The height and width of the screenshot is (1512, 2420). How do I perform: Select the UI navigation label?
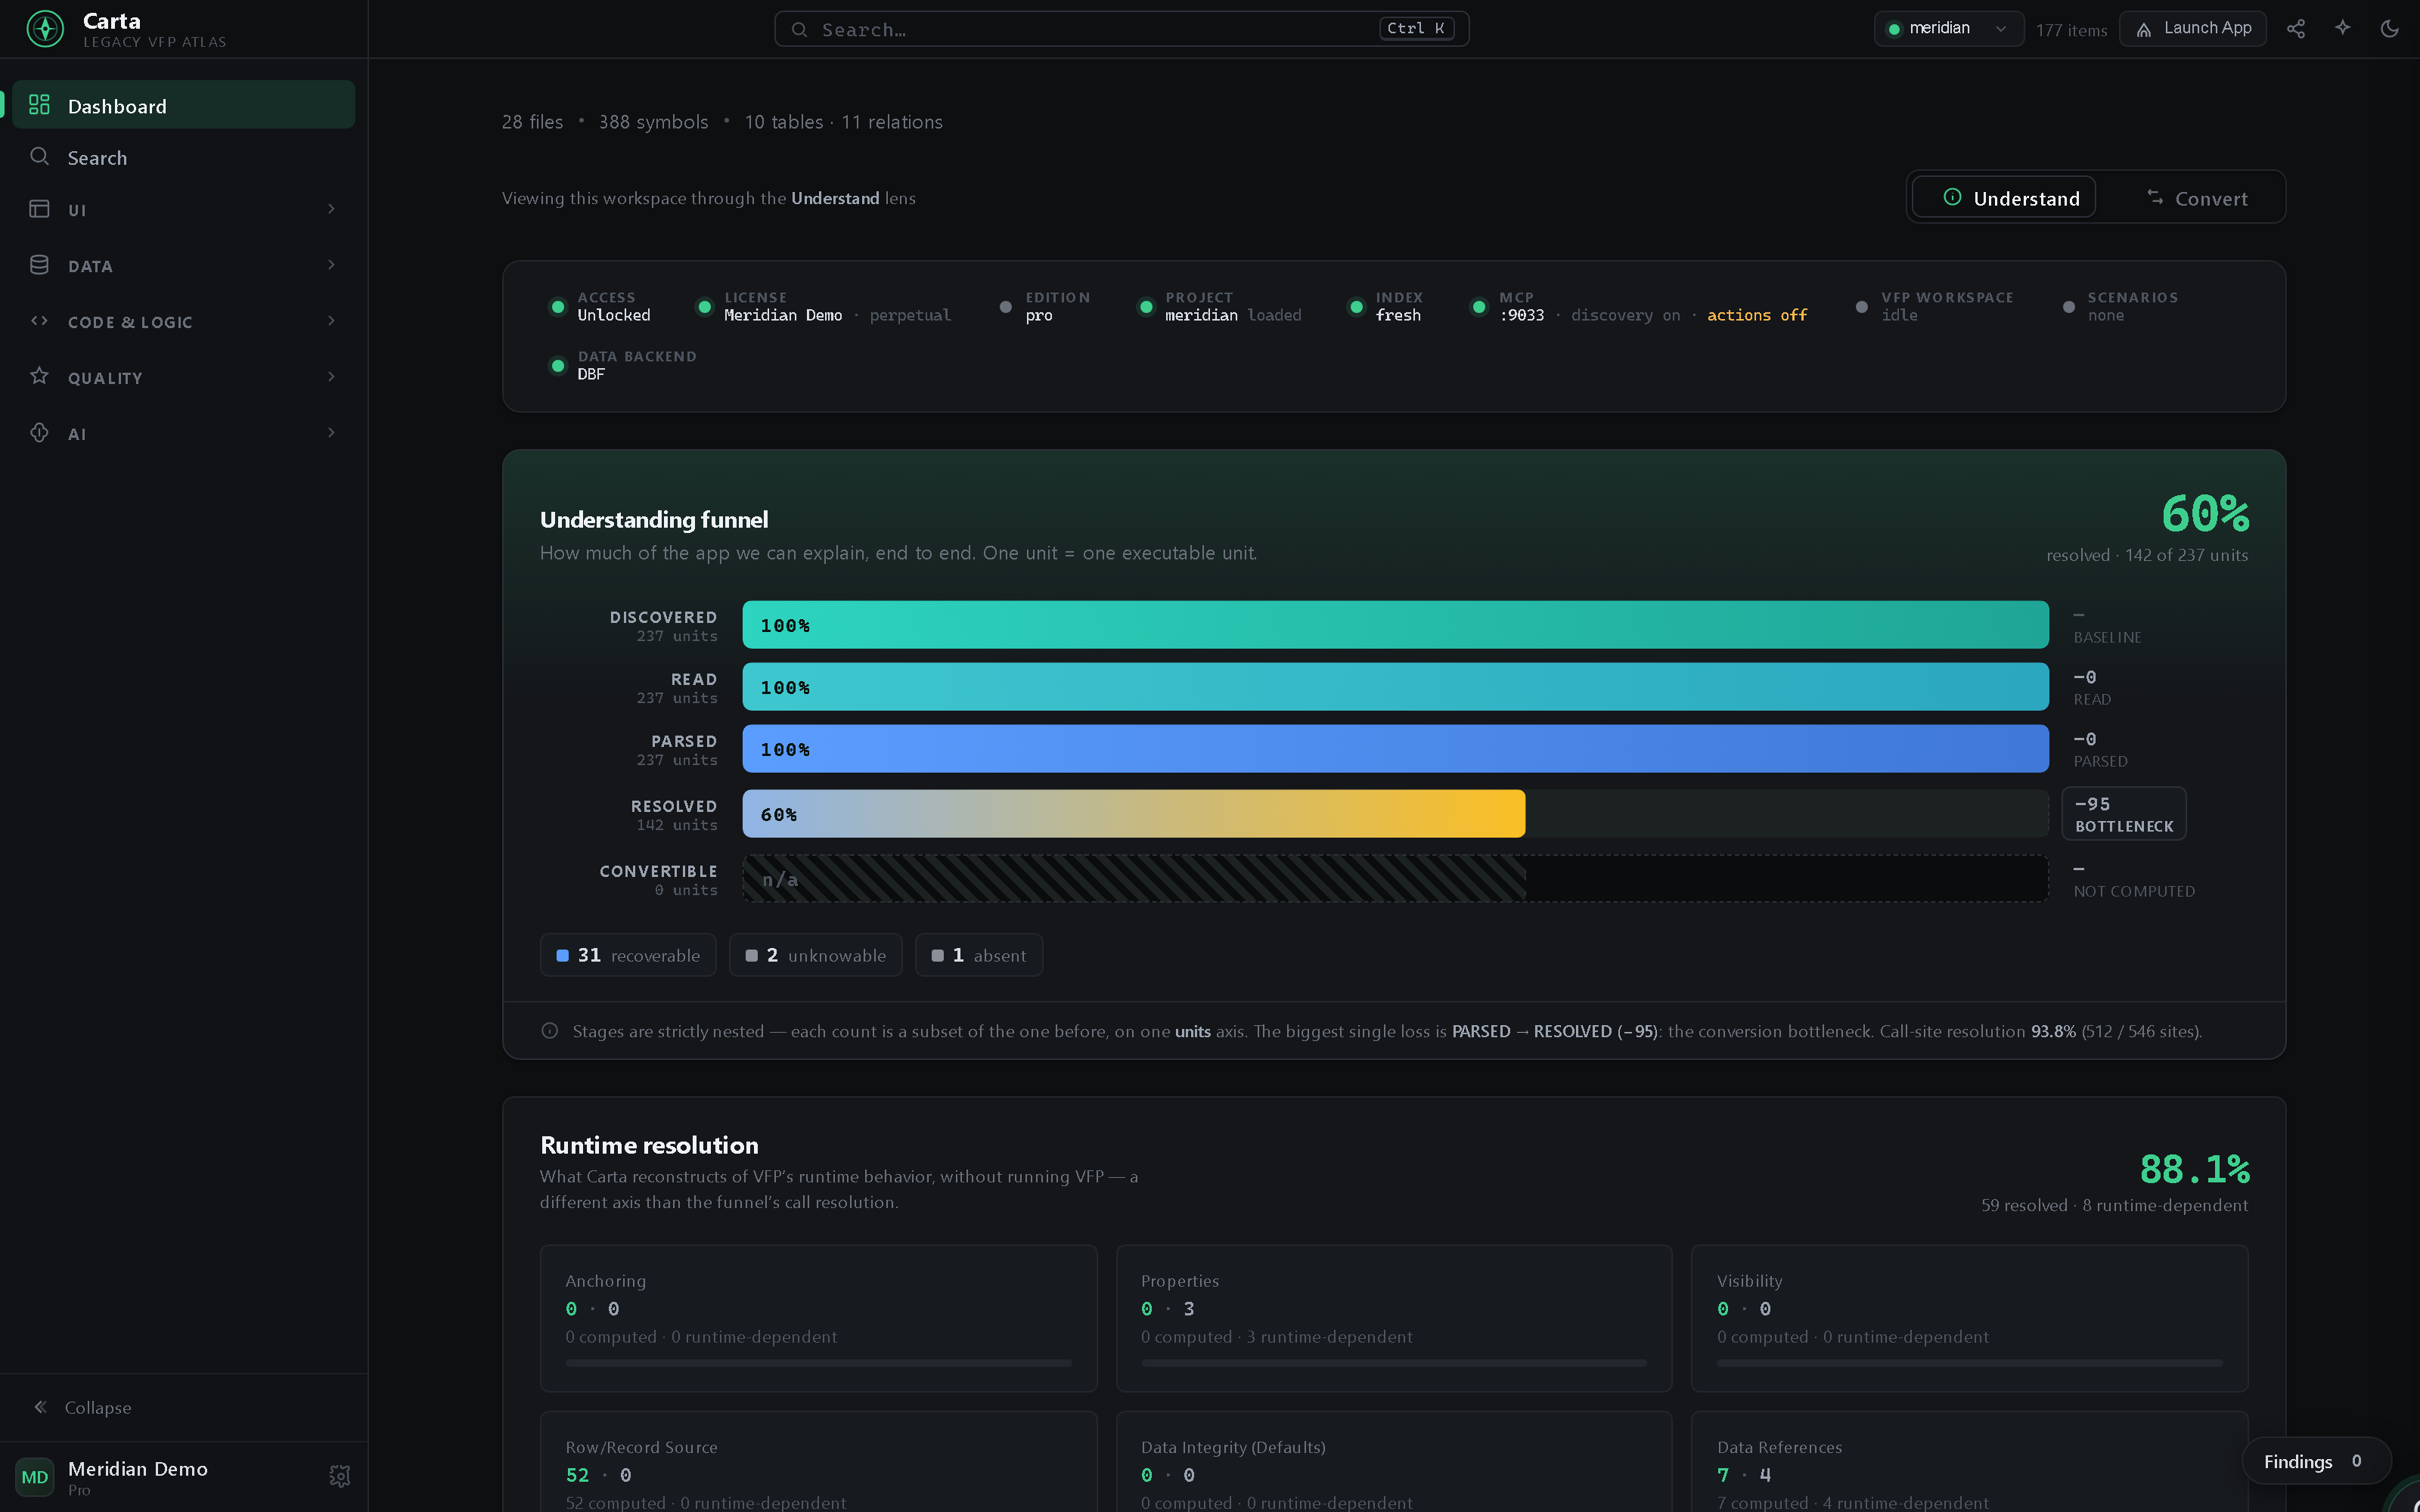(77, 210)
